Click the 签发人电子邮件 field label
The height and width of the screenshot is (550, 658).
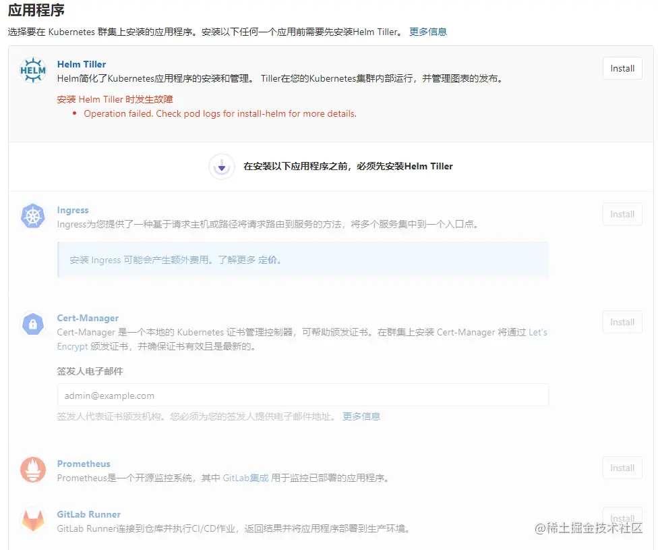tap(90, 371)
